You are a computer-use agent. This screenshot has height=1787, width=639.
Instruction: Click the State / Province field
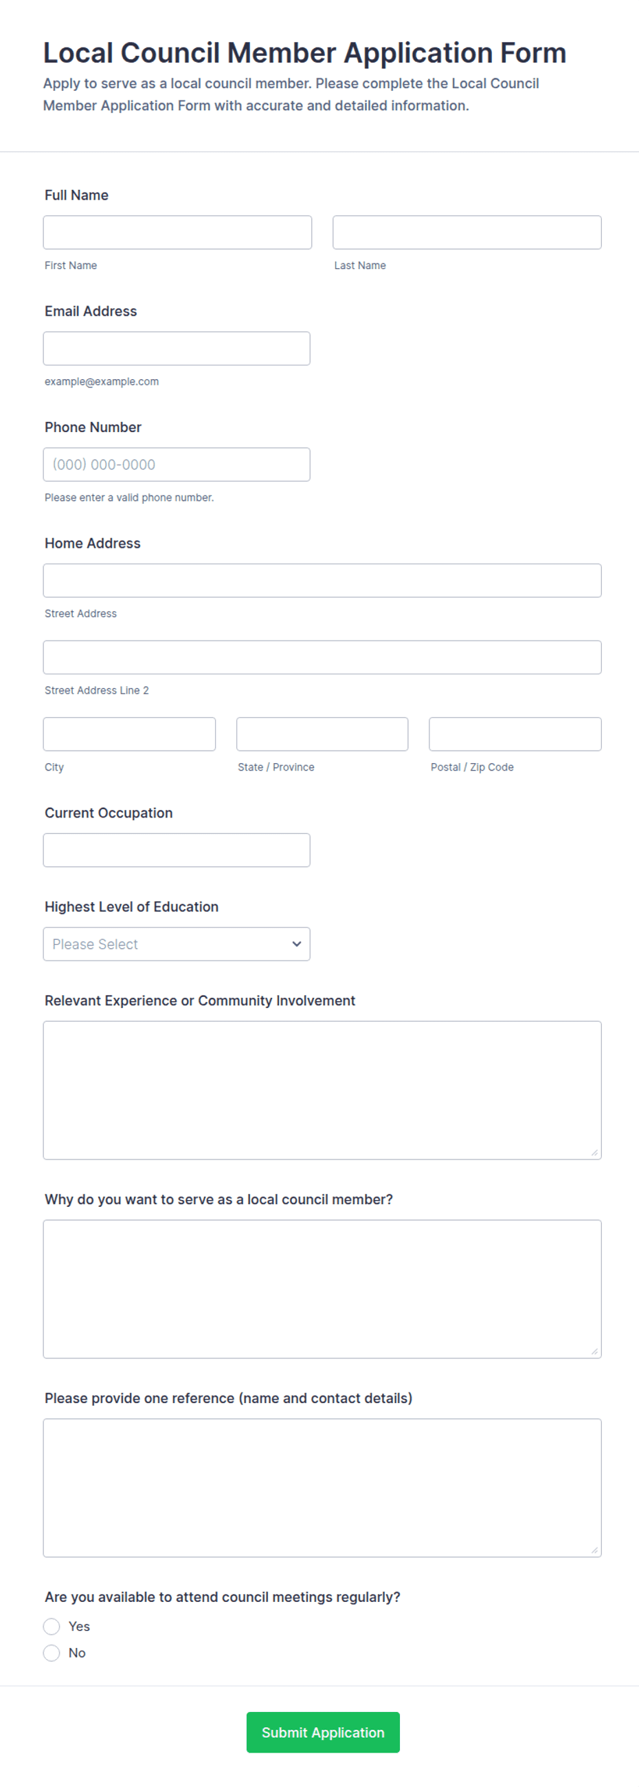[322, 734]
